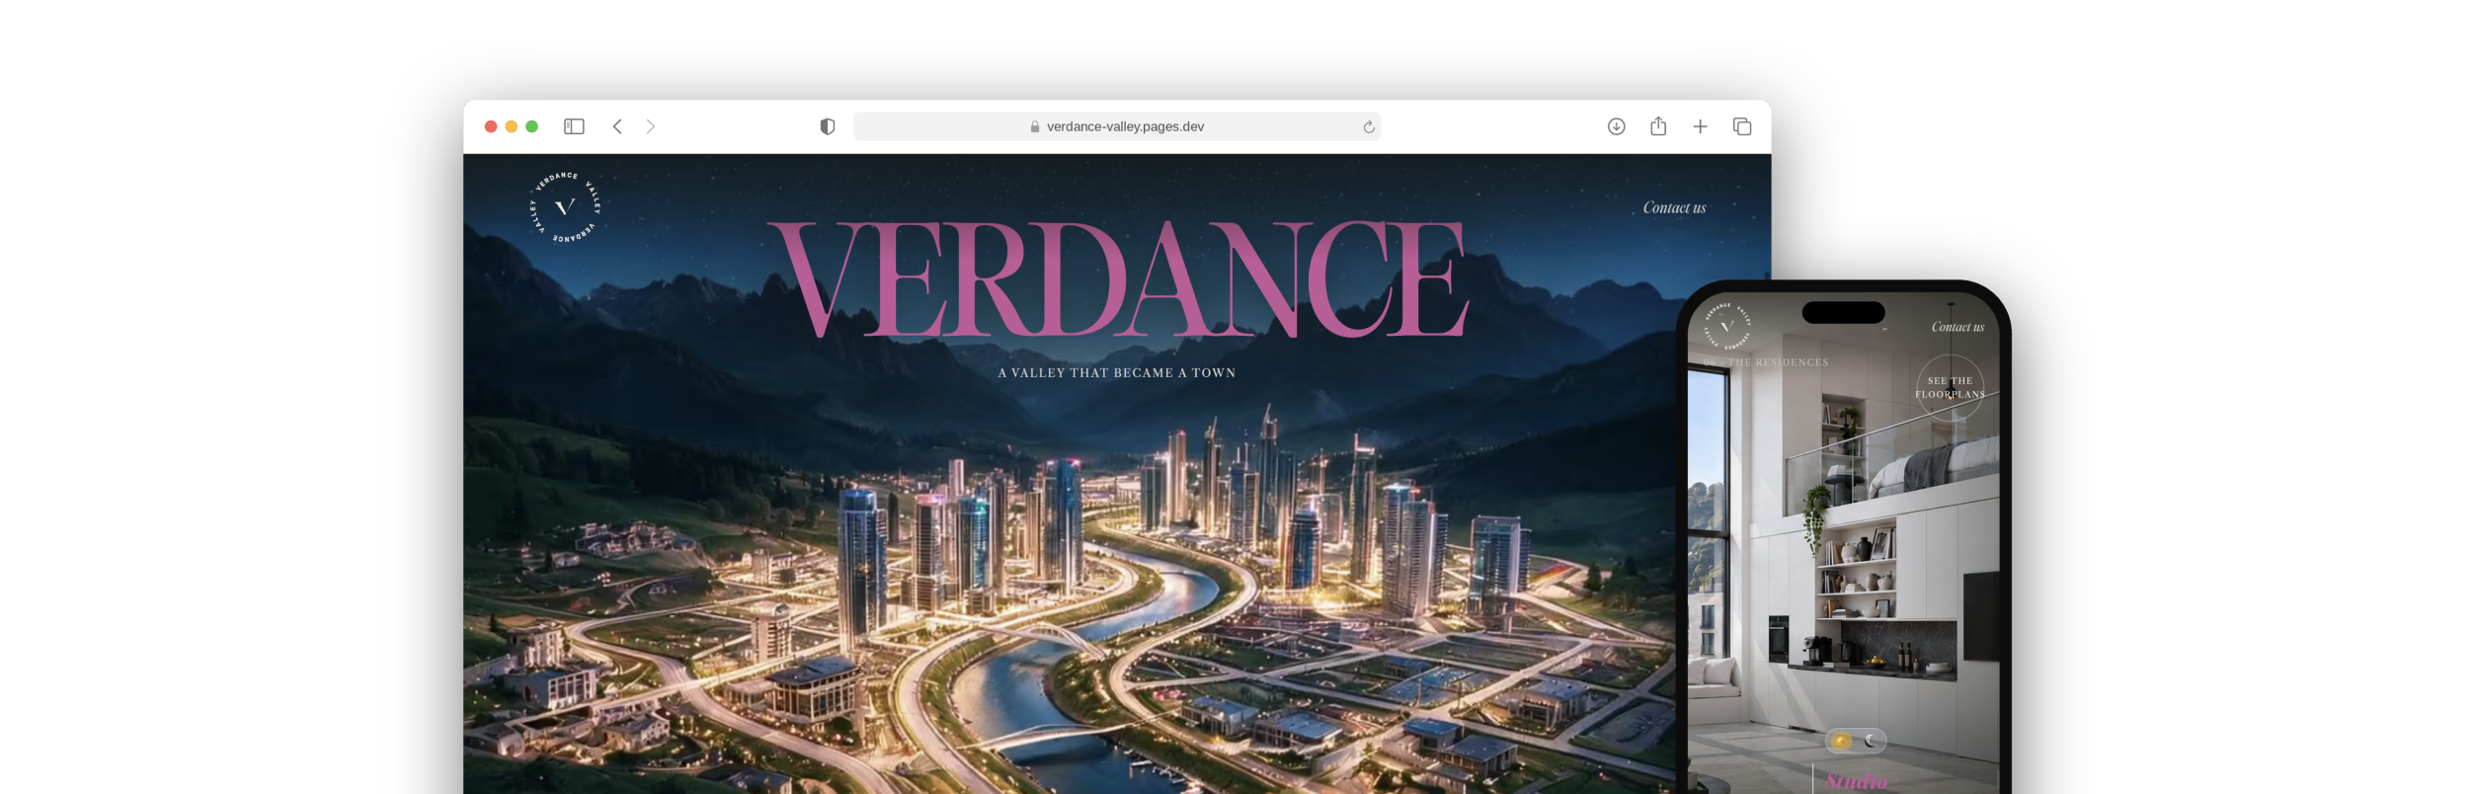Click the large VERDANCE headline

(1118, 278)
